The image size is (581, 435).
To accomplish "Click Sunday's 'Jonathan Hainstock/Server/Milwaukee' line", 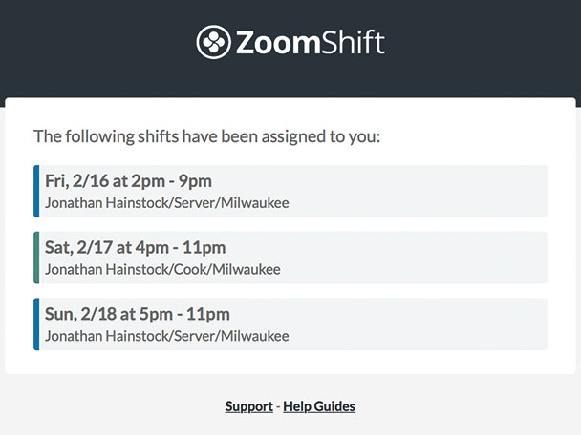I will 167,336.
